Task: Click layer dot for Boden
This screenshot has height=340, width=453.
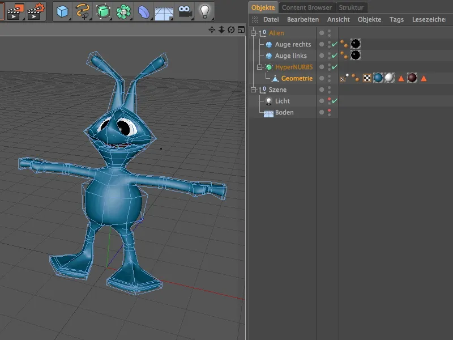Action: pos(322,112)
